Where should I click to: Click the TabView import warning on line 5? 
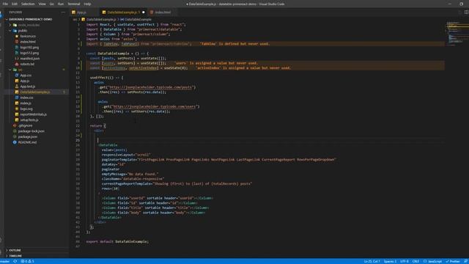point(234,44)
